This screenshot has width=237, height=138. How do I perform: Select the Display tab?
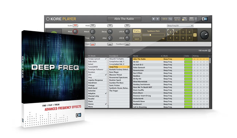click(x=137, y=31)
